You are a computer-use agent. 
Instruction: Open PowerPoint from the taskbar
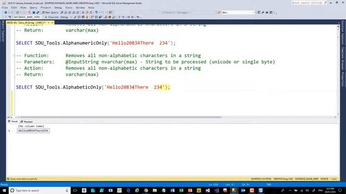(190, 190)
